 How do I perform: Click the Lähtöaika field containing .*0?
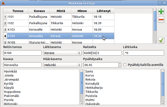(144, 53)
